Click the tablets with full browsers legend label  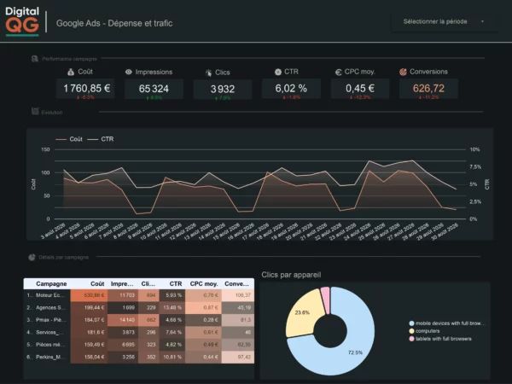click(444, 339)
